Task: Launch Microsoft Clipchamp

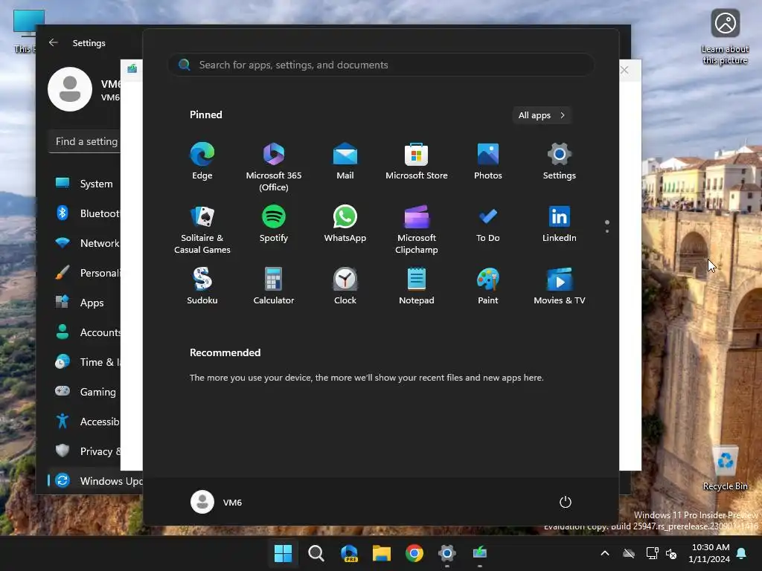Action: point(417,230)
